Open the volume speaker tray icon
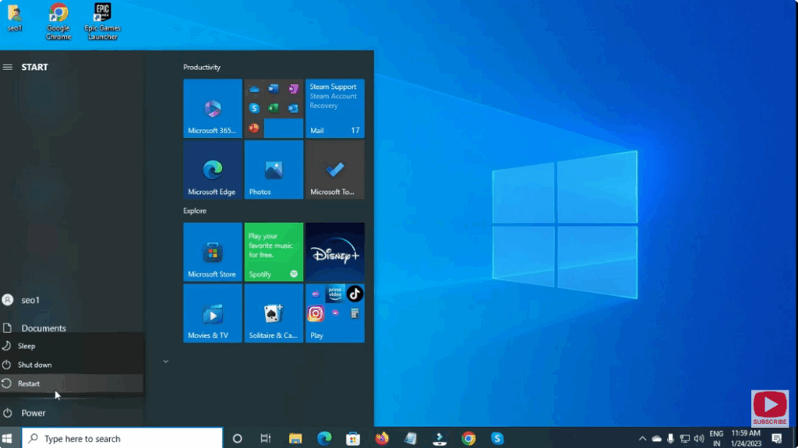 [x=699, y=439]
